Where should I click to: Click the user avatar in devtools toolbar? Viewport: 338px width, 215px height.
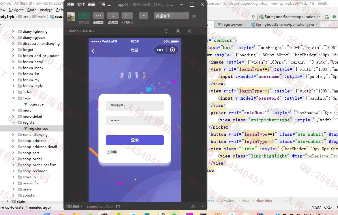[x=71, y=17]
